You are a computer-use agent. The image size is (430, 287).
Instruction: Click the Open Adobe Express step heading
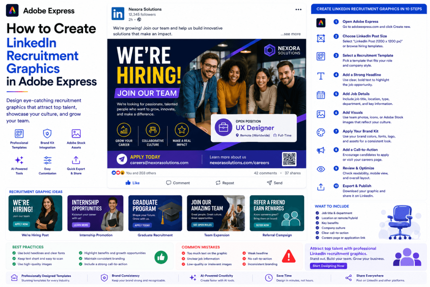[x=360, y=21]
